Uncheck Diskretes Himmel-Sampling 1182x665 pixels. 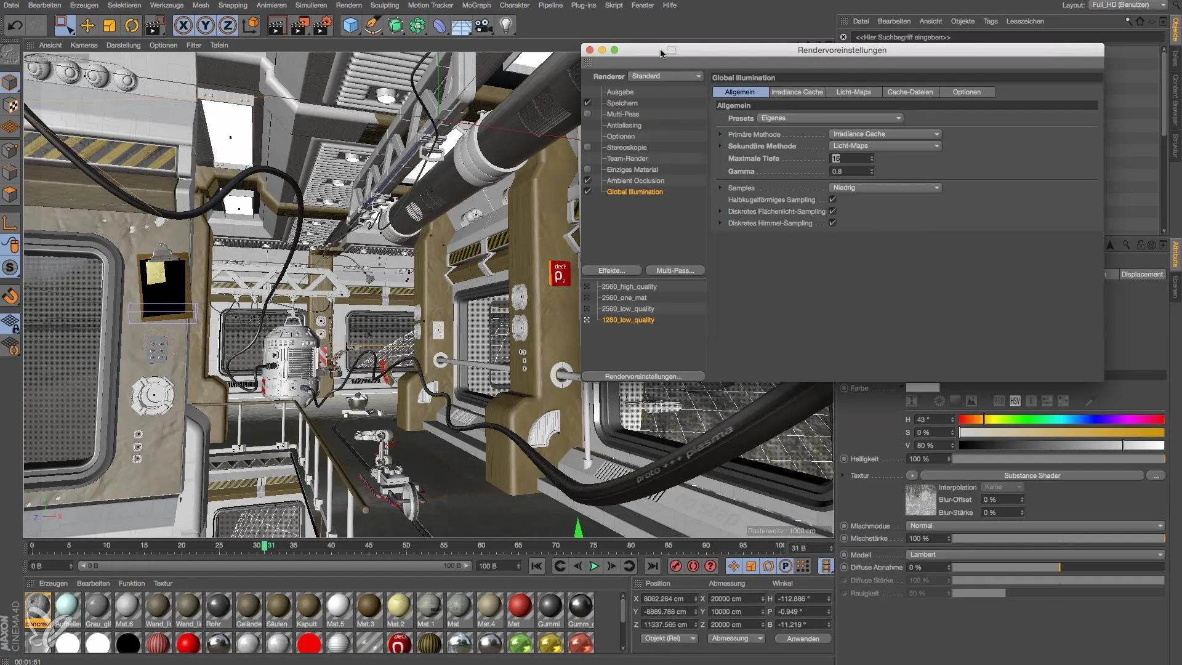coord(832,223)
